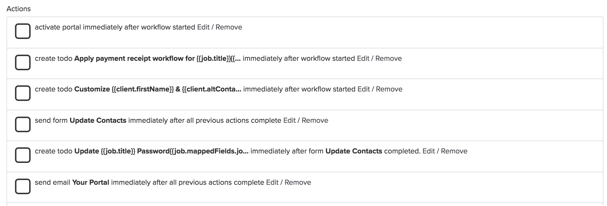Select the Customize client.firstName todo checkbox
The height and width of the screenshot is (206, 607).
click(23, 93)
